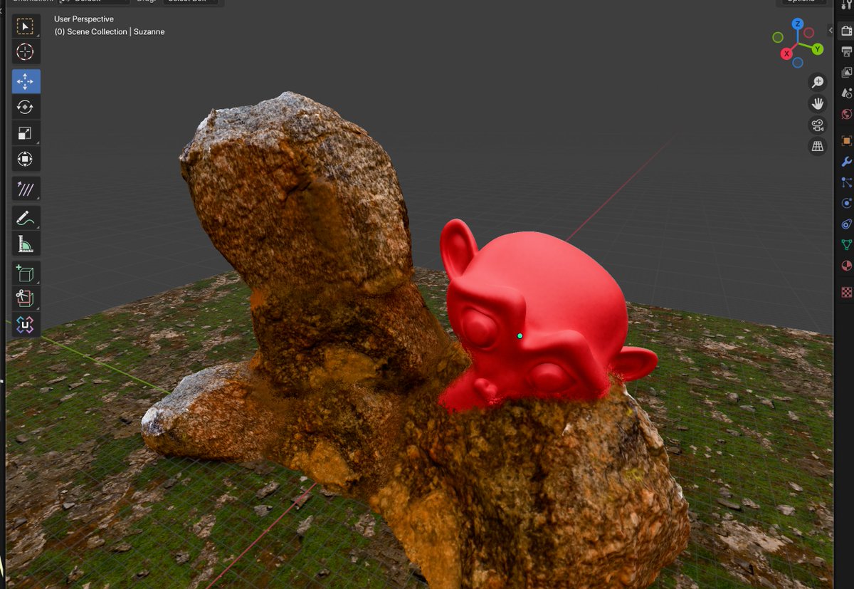Open the Object Data green triangle tab
The height and width of the screenshot is (589, 854).
[x=846, y=245]
